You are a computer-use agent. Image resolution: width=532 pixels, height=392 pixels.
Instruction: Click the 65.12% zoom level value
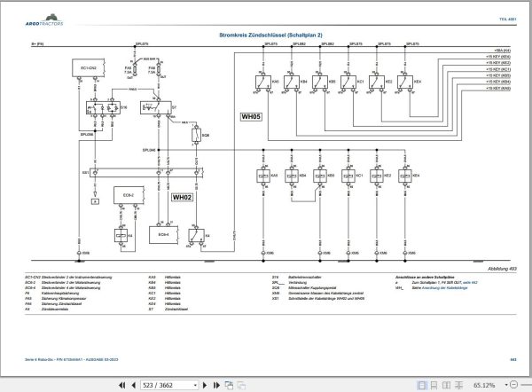484,385
